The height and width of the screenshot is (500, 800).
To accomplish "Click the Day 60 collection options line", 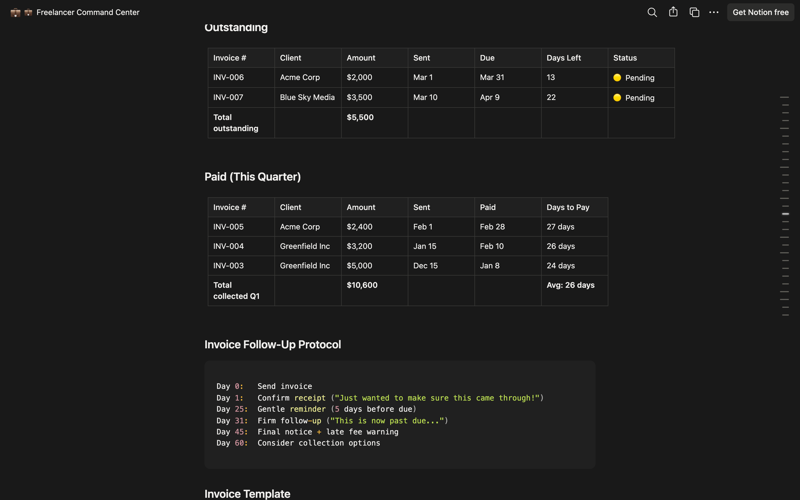I will [x=298, y=443].
